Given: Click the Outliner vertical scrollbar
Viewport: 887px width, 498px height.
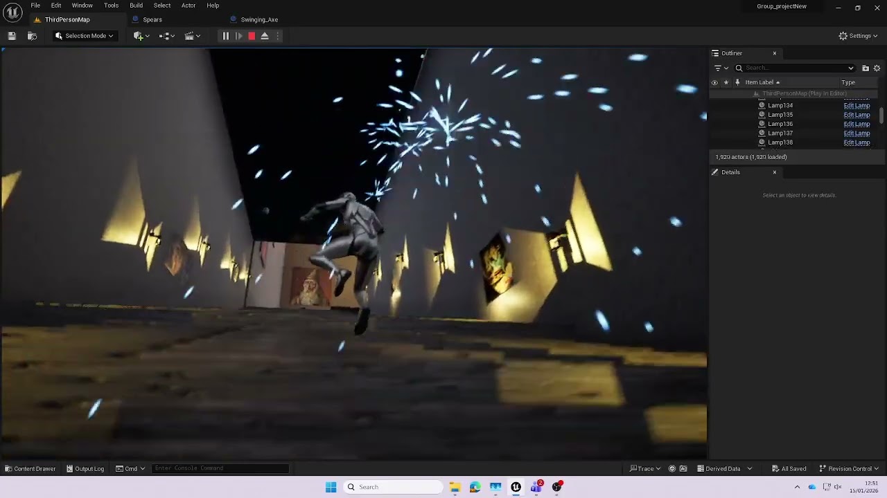Looking at the screenshot, I should click(x=881, y=116).
